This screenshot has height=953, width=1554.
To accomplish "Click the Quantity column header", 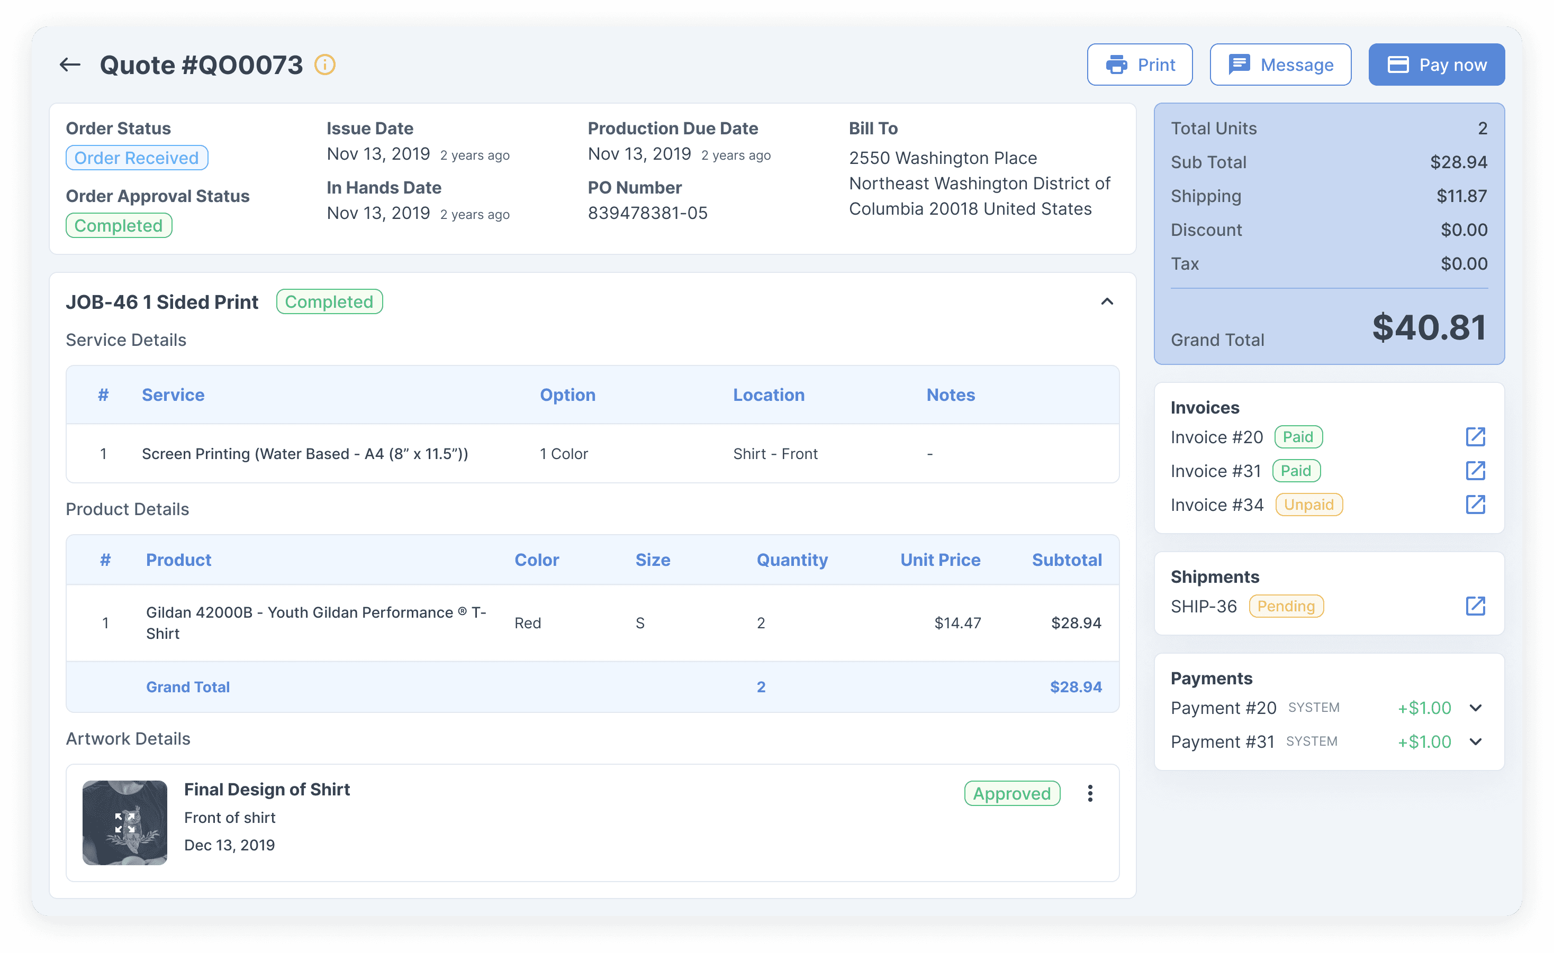I will [x=791, y=560].
